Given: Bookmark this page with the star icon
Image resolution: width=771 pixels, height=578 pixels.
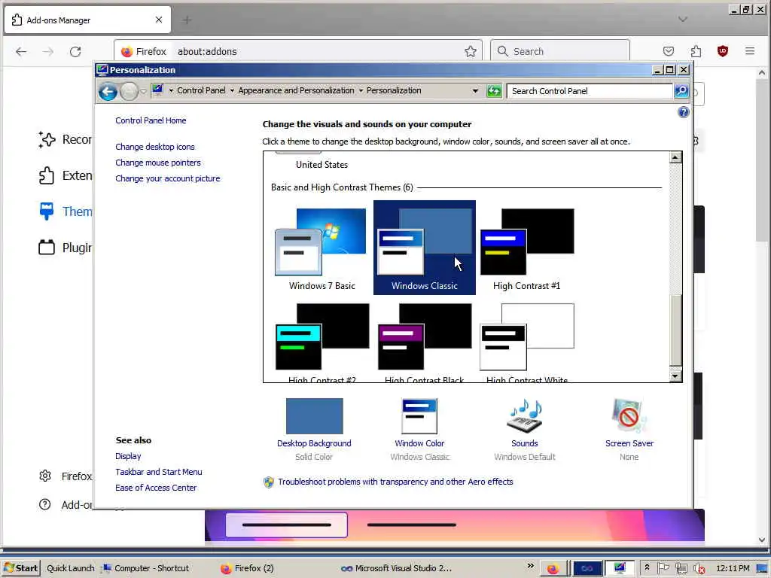Looking at the screenshot, I should pos(470,52).
